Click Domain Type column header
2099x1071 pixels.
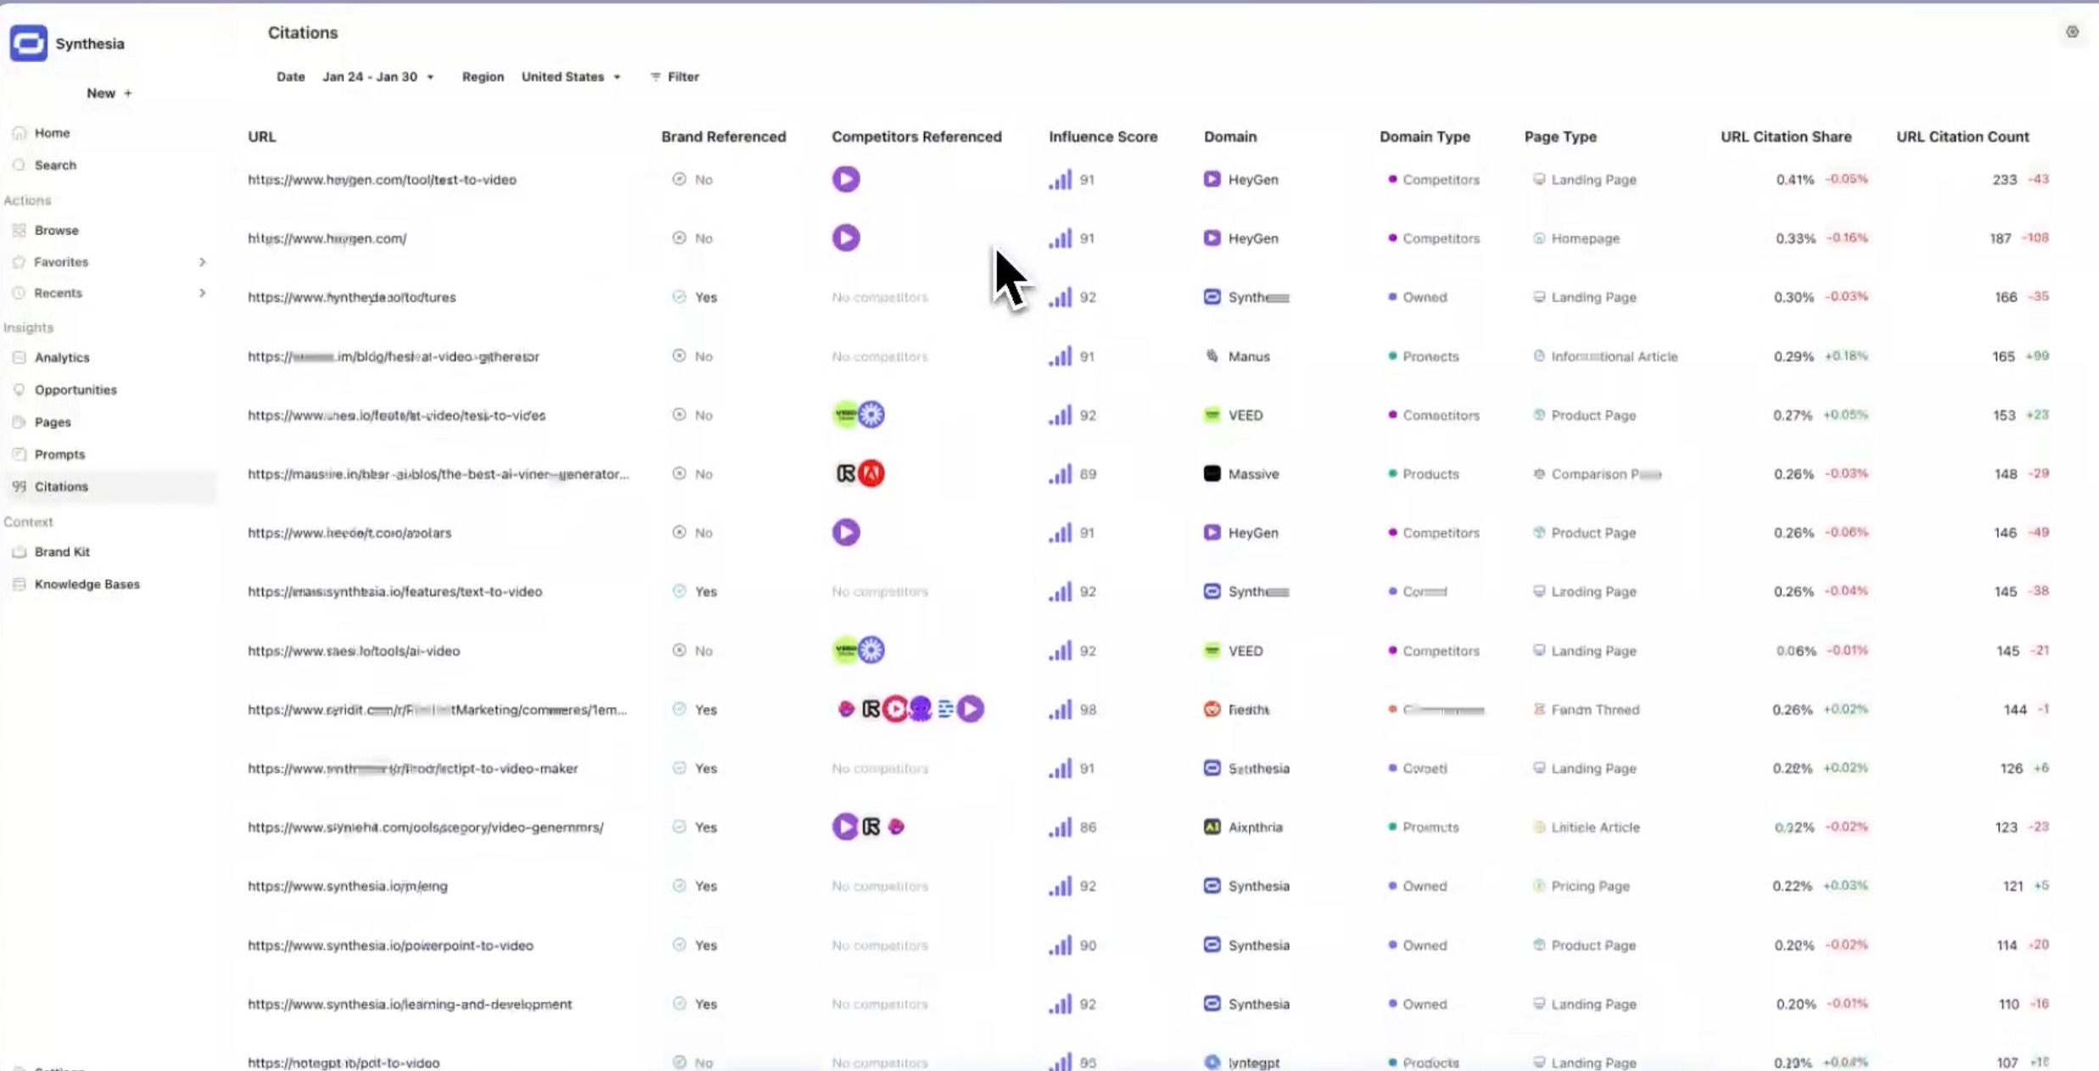1425,137
